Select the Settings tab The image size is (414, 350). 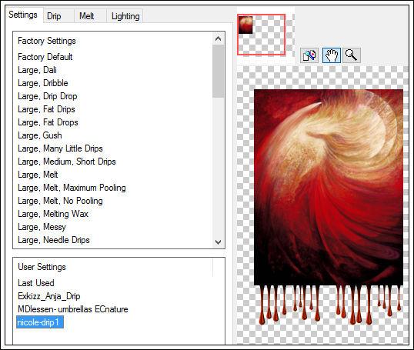coord(23,15)
